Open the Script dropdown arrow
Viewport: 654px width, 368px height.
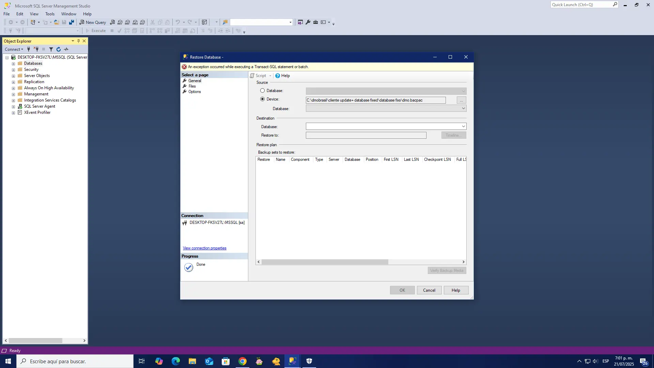tap(270, 76)
